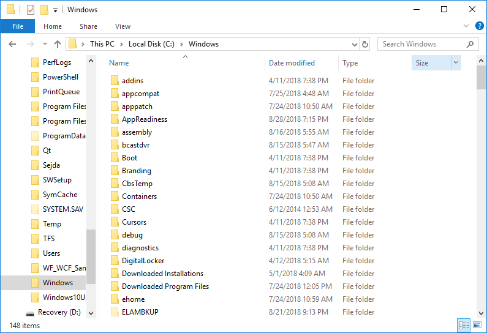Click the Properties quick access icon
The height and width of the screenshot is (333, 487).
coord(31,10)
